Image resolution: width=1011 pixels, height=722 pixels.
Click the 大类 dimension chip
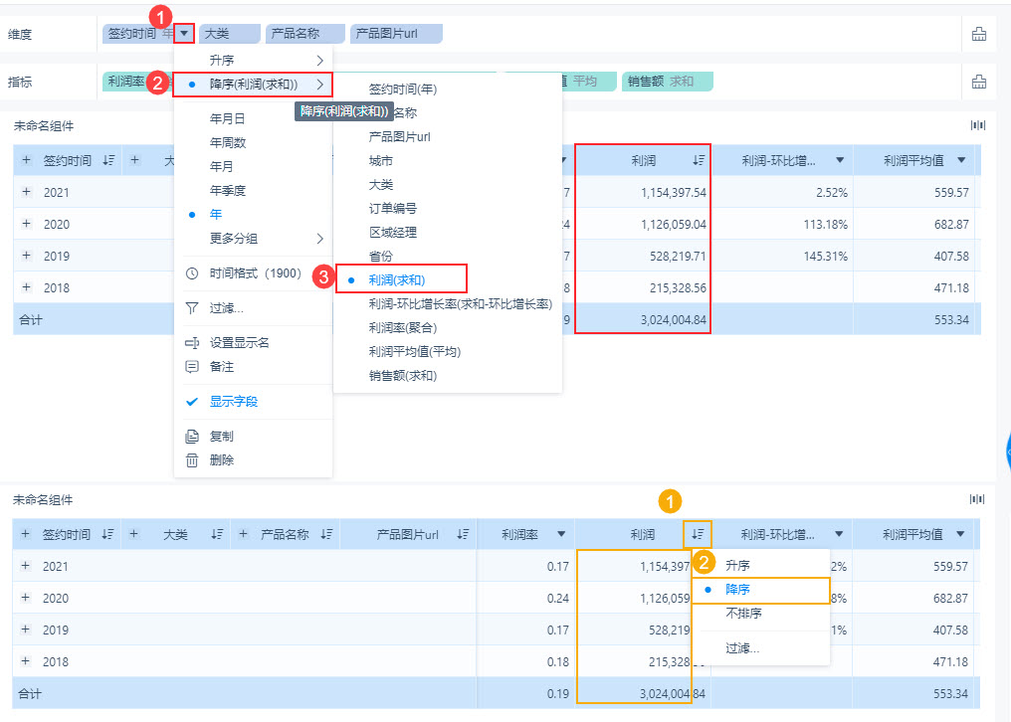(230, 34)
